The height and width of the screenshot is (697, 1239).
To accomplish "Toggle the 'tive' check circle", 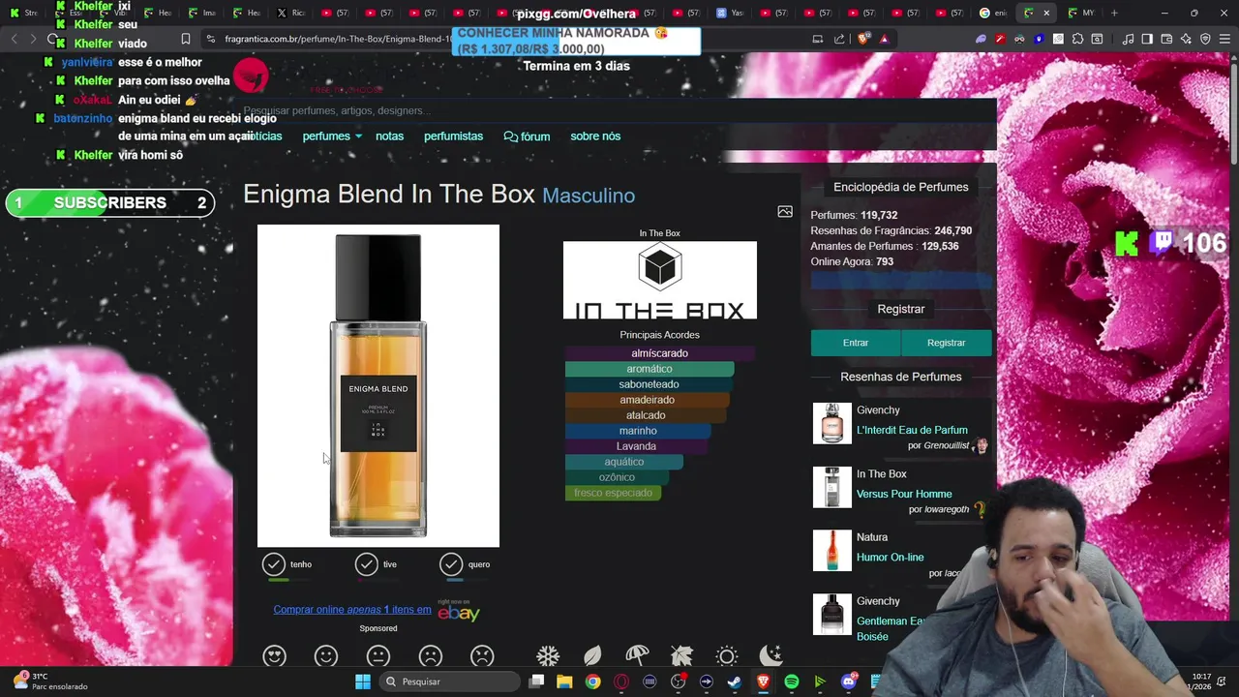I will (366, 564).
